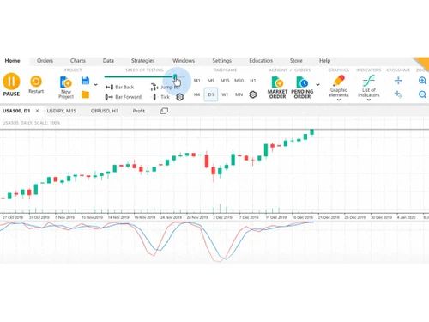Screen dimensions: 429x322
Task: Open the yellow project folder icon
Action: [85, 94]
